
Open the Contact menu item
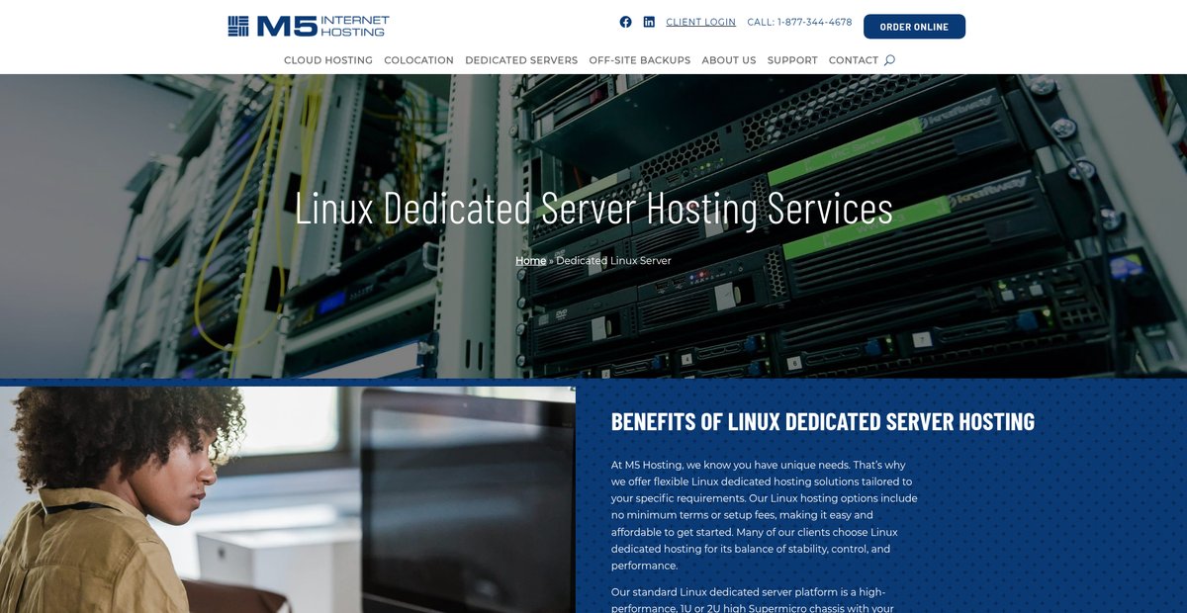click(x=854, y=60)
